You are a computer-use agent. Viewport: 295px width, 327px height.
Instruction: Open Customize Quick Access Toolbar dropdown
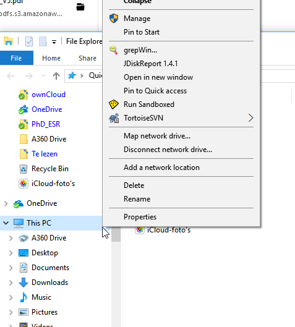54,42
